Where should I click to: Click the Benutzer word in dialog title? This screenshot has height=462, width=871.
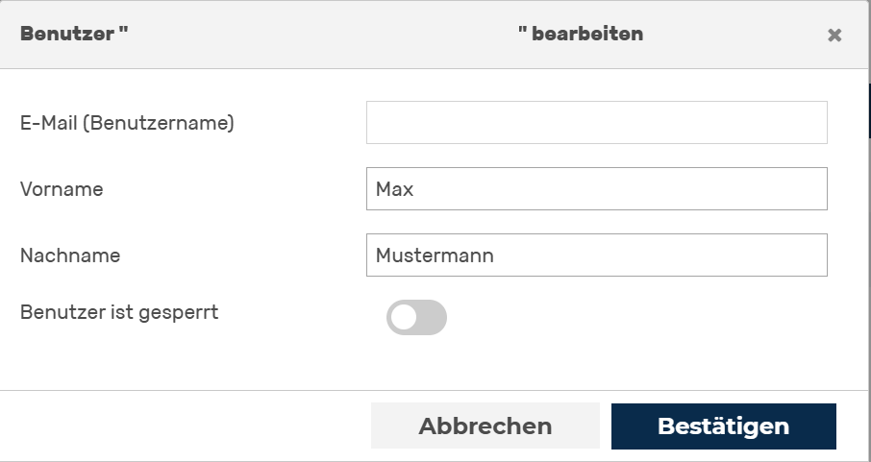tap(67, 34)
